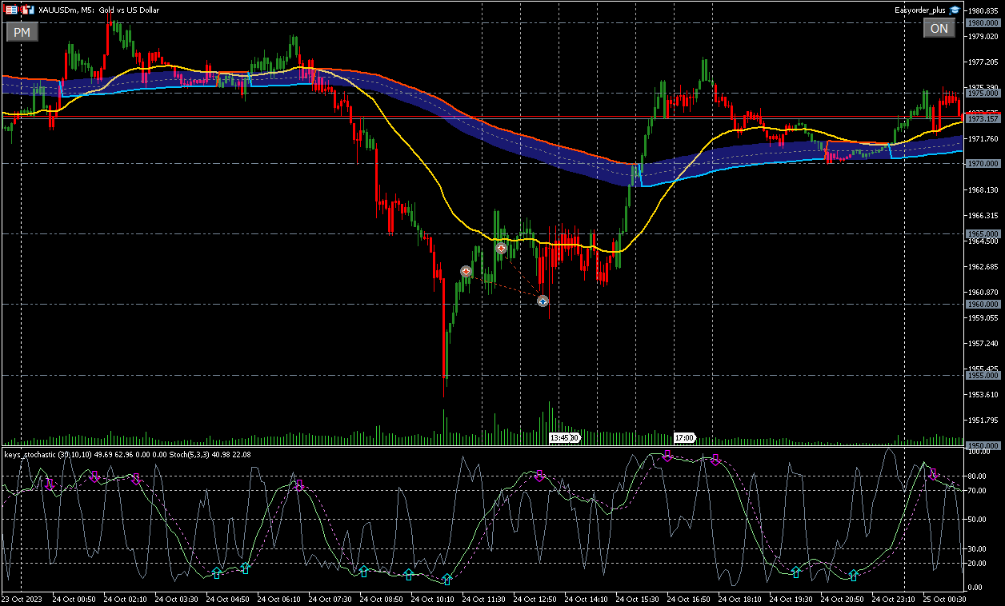Toggle the ON button
This screenshot has height=606, width=1005.
point(939,29)
